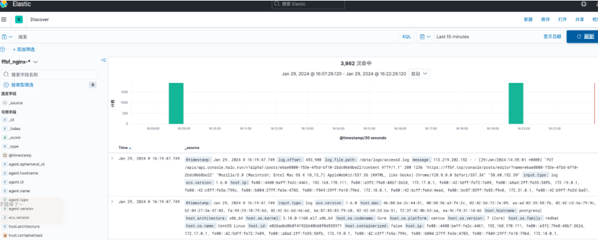Click the blue 刷新 refresh button
This screenshot has height=240, width=598.
582,36
